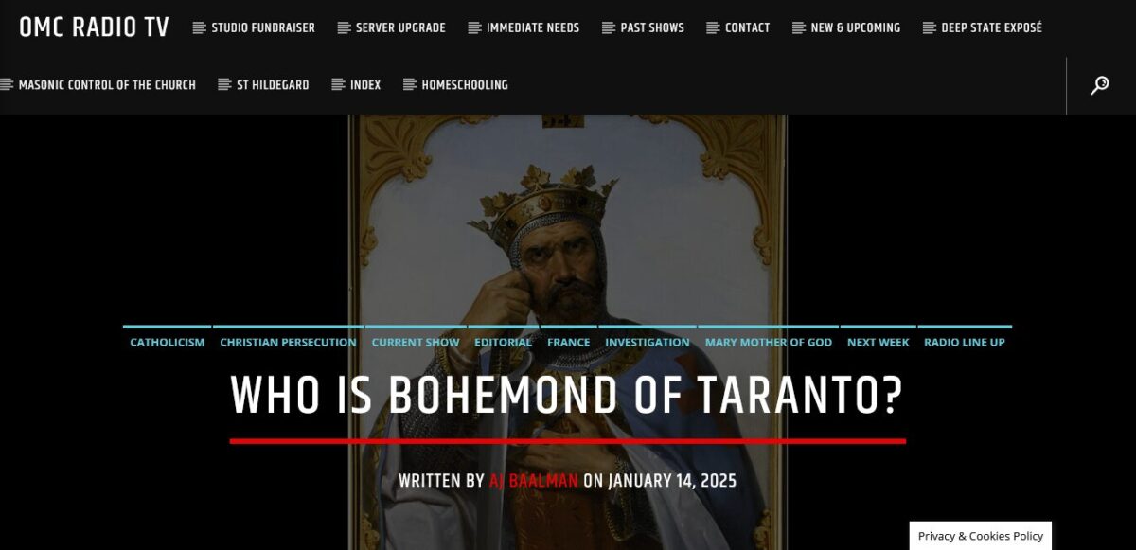Click the icon before Past Shows
This screenshot has height=550, width=1136.
(609, 28)
